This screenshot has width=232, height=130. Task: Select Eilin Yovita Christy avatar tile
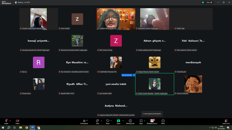point(116,41)
